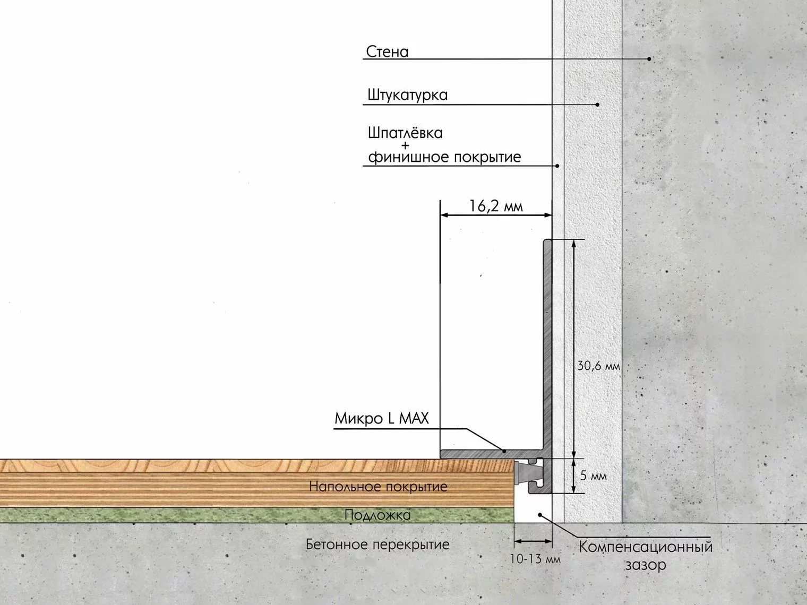Click the 'Компенсационный зазор' label
Image resolution: width=807 pixels, height=605 pixels.
coord(645,556)
